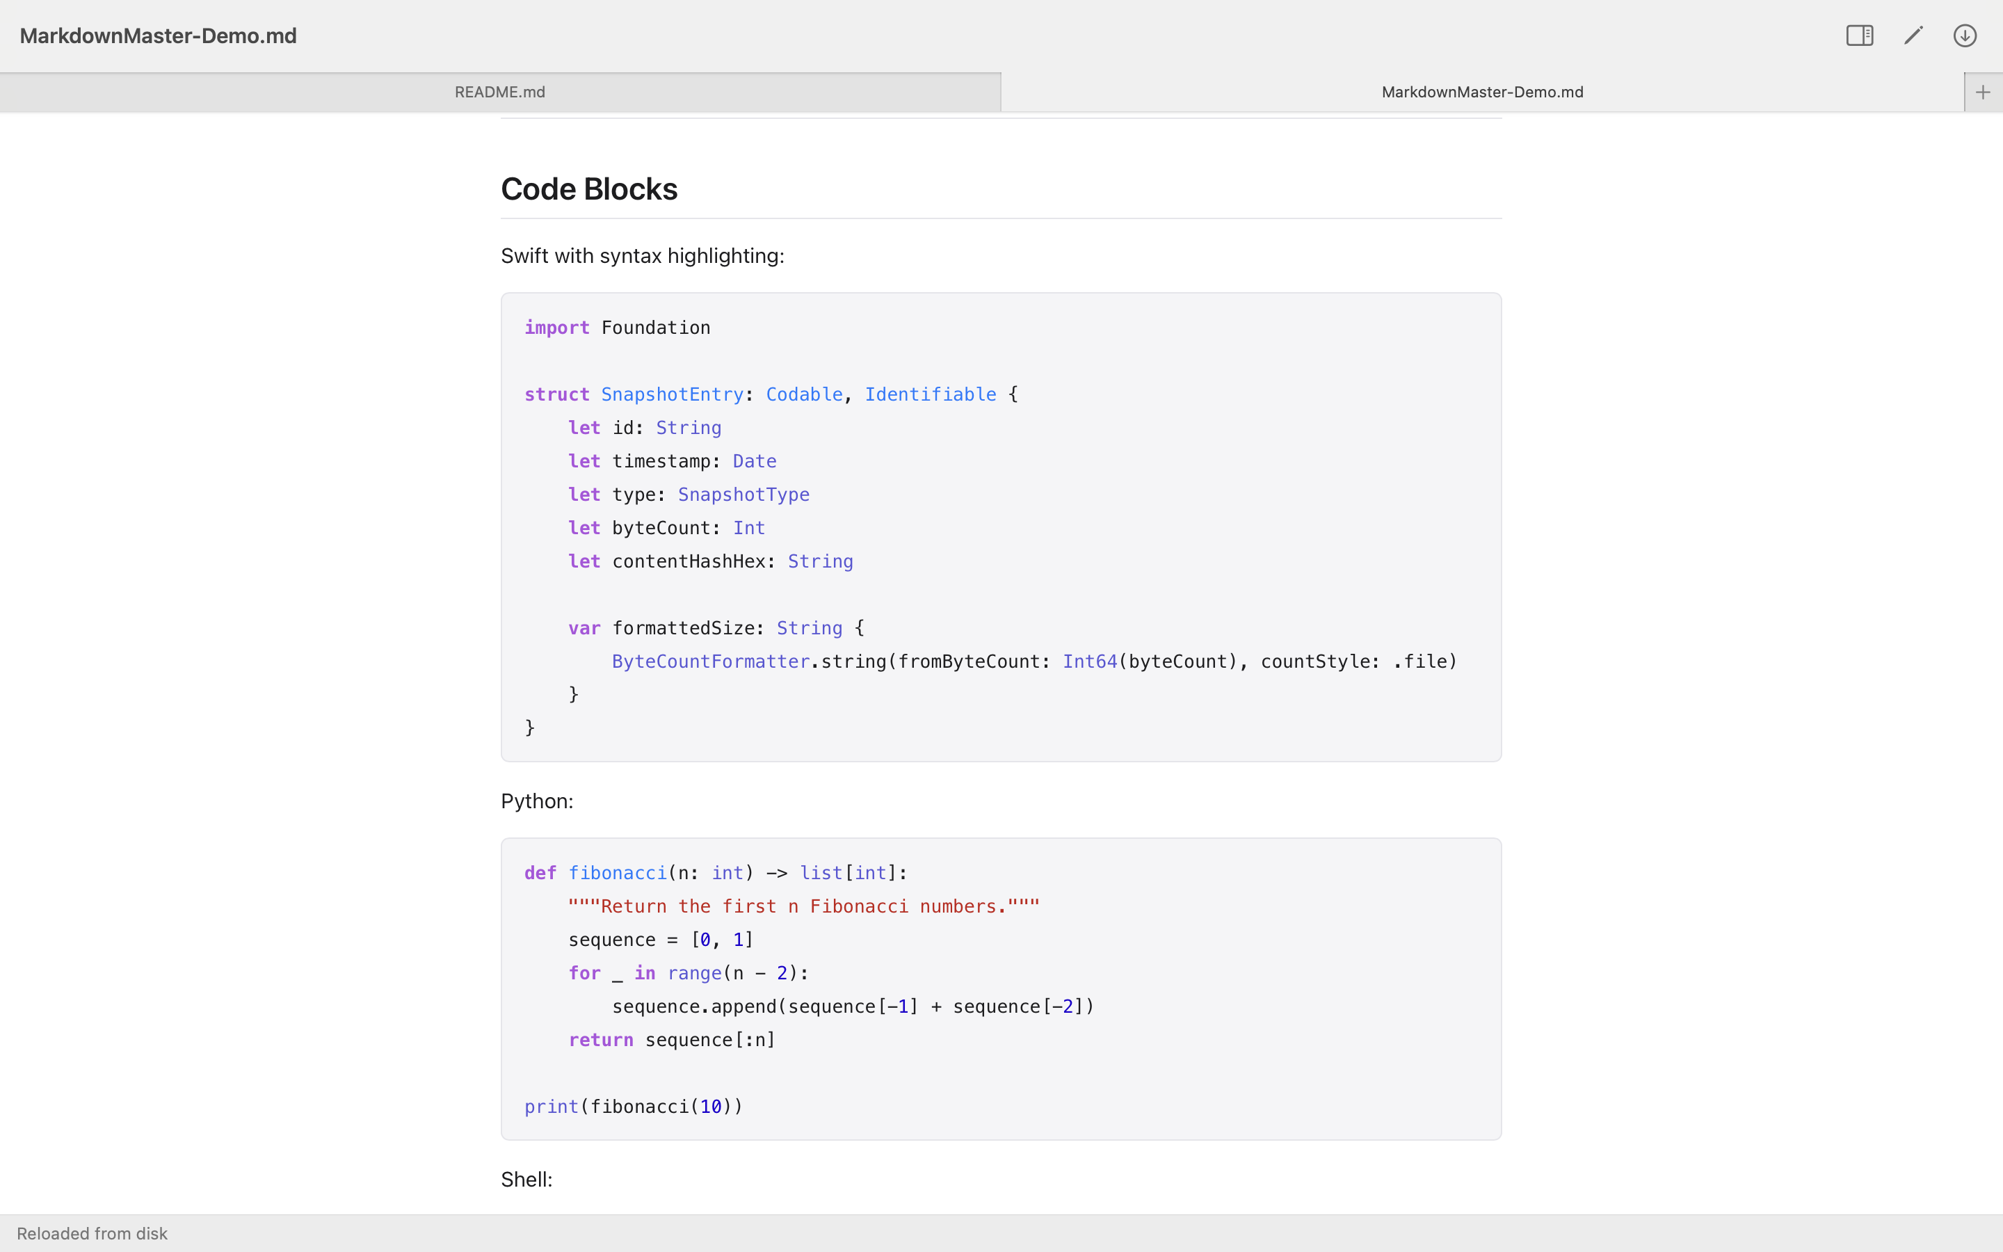This screenshot has height=1252, width=2003.
Task: Click the 'let contentHashHex: String' line
Action: click(710, 561)
